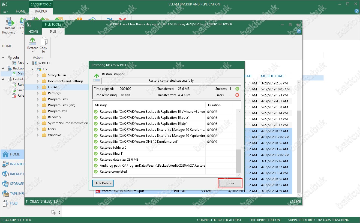
Task: Click the Instant Recovery icon in main ribbon
Action: [10, 21]
